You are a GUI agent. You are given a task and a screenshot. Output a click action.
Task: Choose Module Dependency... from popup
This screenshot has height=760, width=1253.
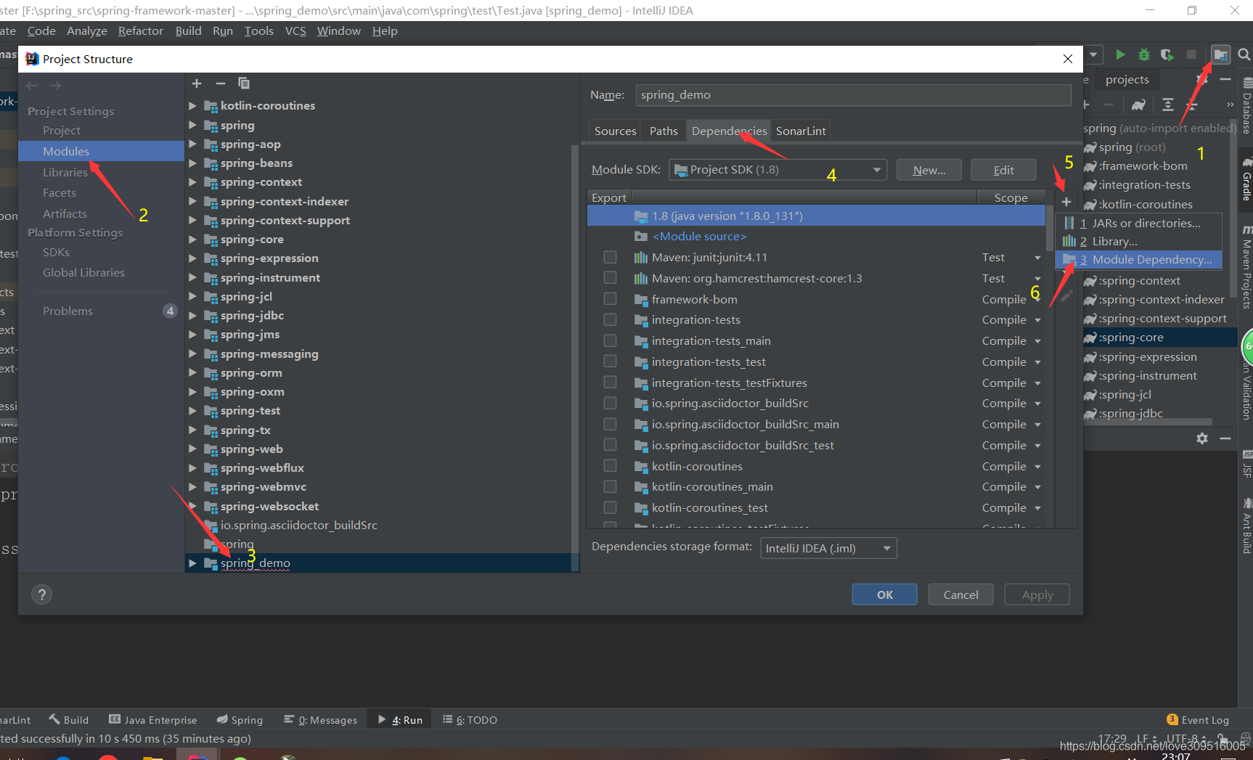1139,259
